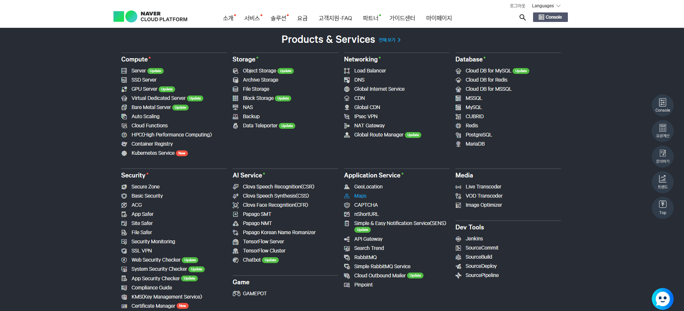The height and width of the screenshot is (311, 684).
Task: Open the Data Teleporter link
Action: [260, 126]
